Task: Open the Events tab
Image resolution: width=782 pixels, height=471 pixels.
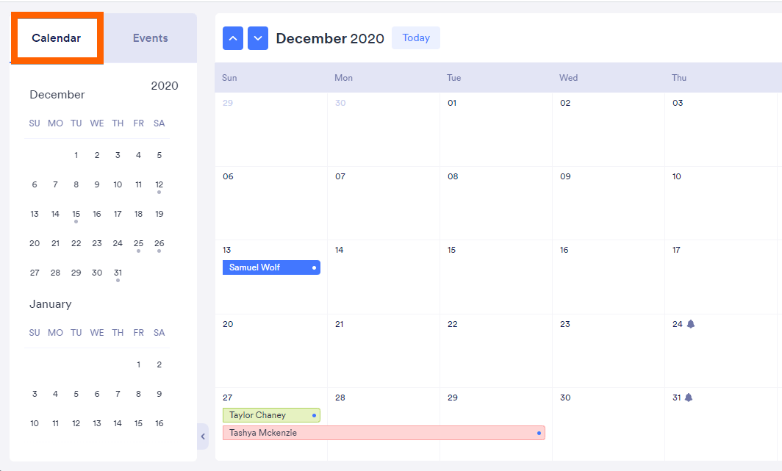Action: pos(151,38)
